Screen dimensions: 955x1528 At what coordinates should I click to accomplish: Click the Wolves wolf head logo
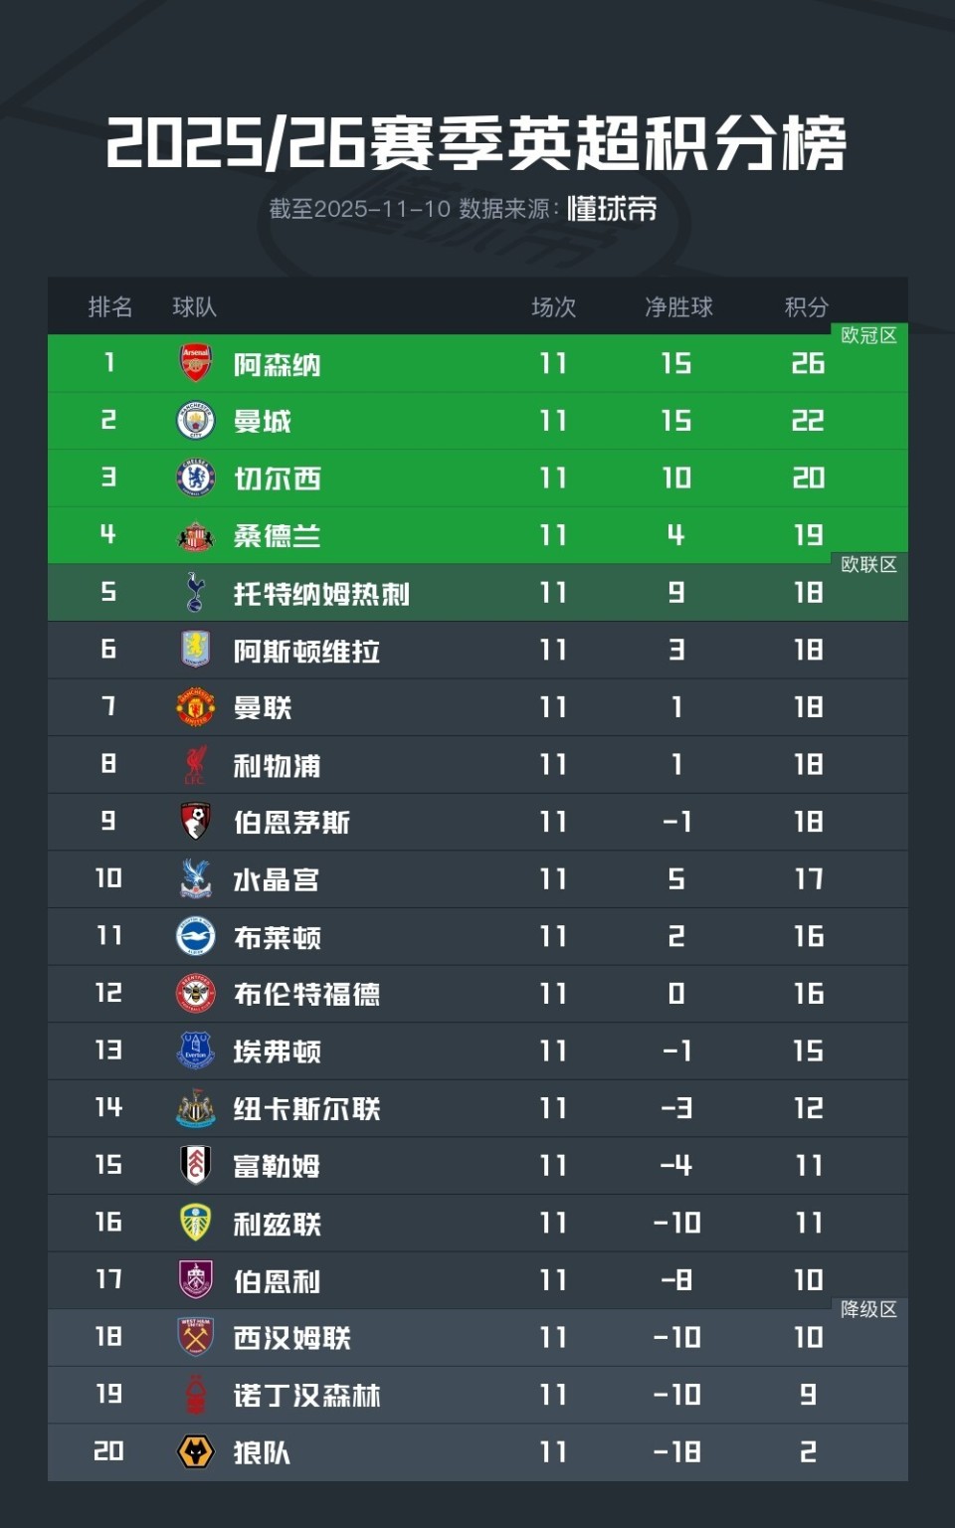tap(196, 1452)
